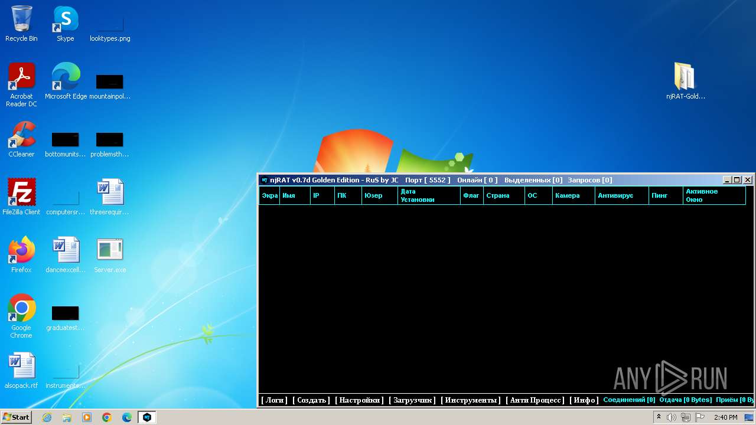The image size is (756, 425).
Task: Click the Соединений [0] status text
Action: point(629,400)
